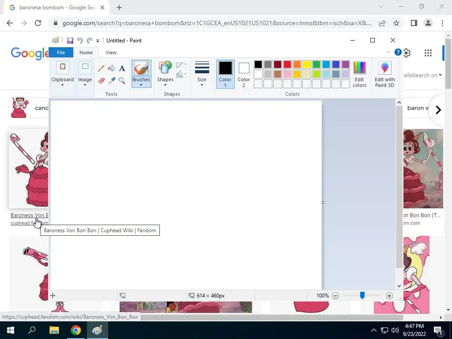Open Customize Quick Access Toolbar dropdown
The height and width of the screenshot is (339, 452).
(98, 41)
